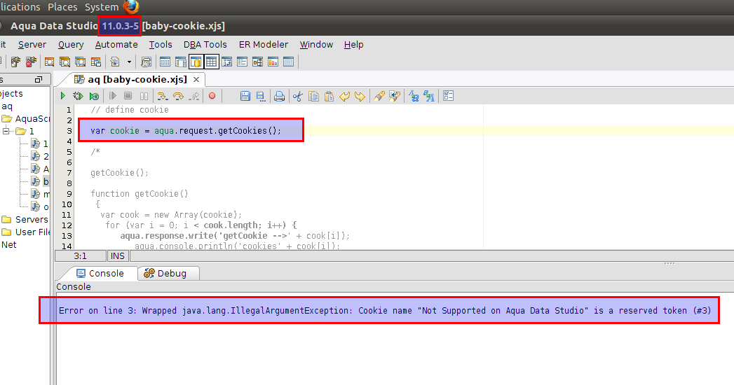Collapse the folder named 1 in the tree

pyautogui.click(x=6, y=131)
